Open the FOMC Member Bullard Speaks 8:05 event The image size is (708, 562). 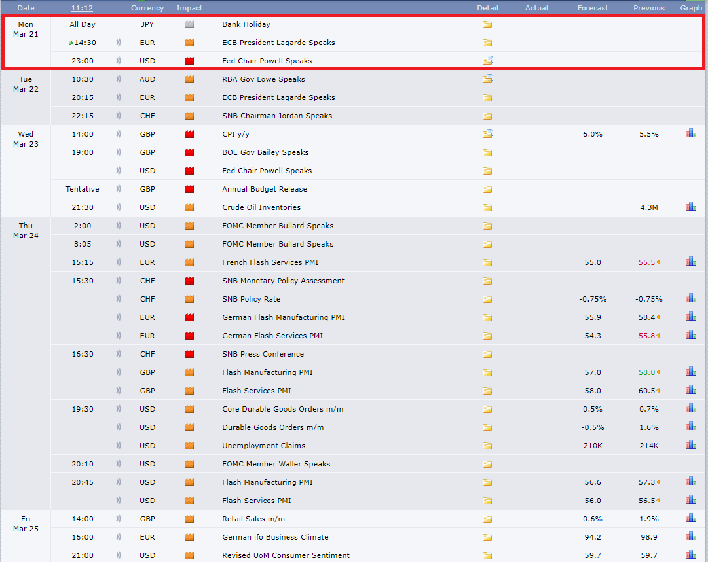(278, 244)
